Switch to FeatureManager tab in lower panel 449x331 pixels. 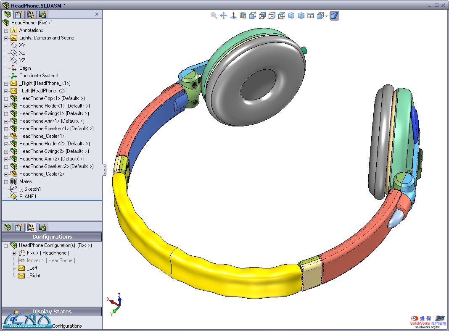pos(7,227)
